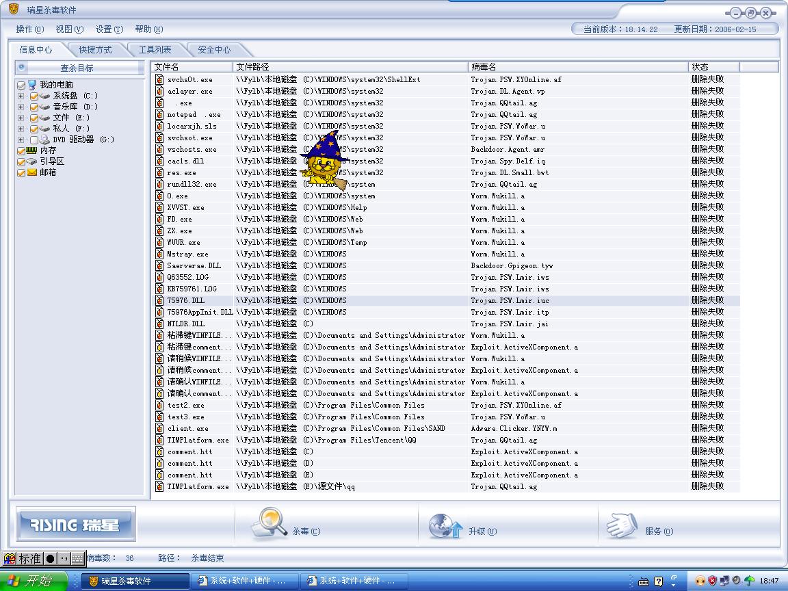The height and width of the screenshot is (591, 788).
Task: Click the soft keyboard icon in IME bar
Action: click(77, 558)
